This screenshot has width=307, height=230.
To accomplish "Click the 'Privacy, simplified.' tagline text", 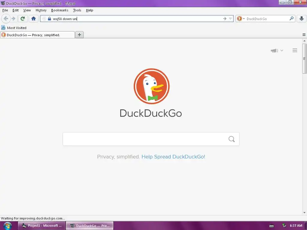I will [118, 157].
